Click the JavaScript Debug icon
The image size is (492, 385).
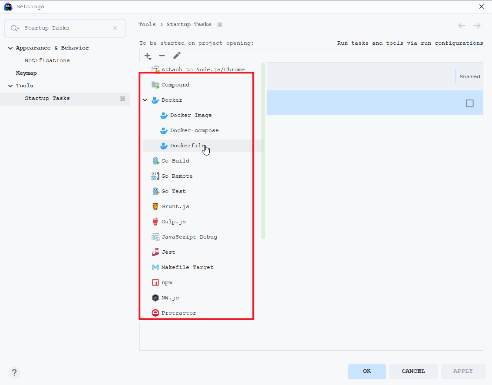click(x=155, y=237)
